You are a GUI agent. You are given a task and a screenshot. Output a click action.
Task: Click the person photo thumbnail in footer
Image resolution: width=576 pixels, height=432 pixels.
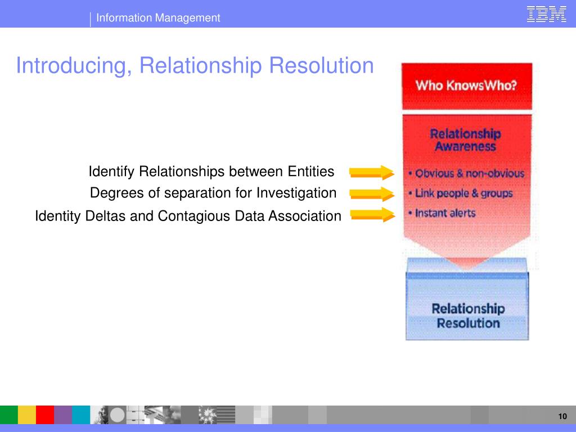99,415
